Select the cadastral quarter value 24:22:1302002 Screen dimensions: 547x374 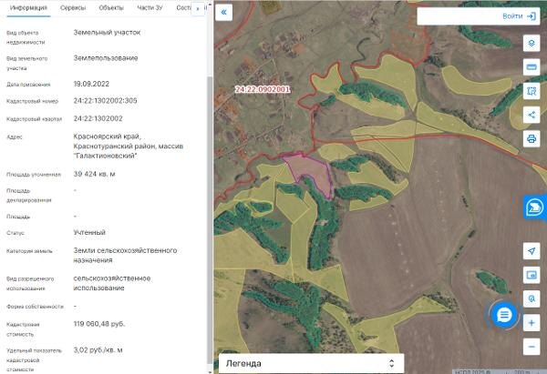(98, 118)
